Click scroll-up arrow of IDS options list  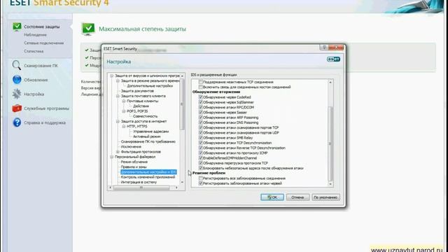click(330, 83)
